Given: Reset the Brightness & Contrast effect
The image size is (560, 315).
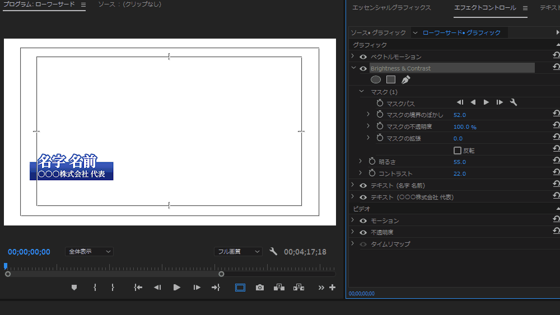Looking at the screenshot, I should (556, 67).
